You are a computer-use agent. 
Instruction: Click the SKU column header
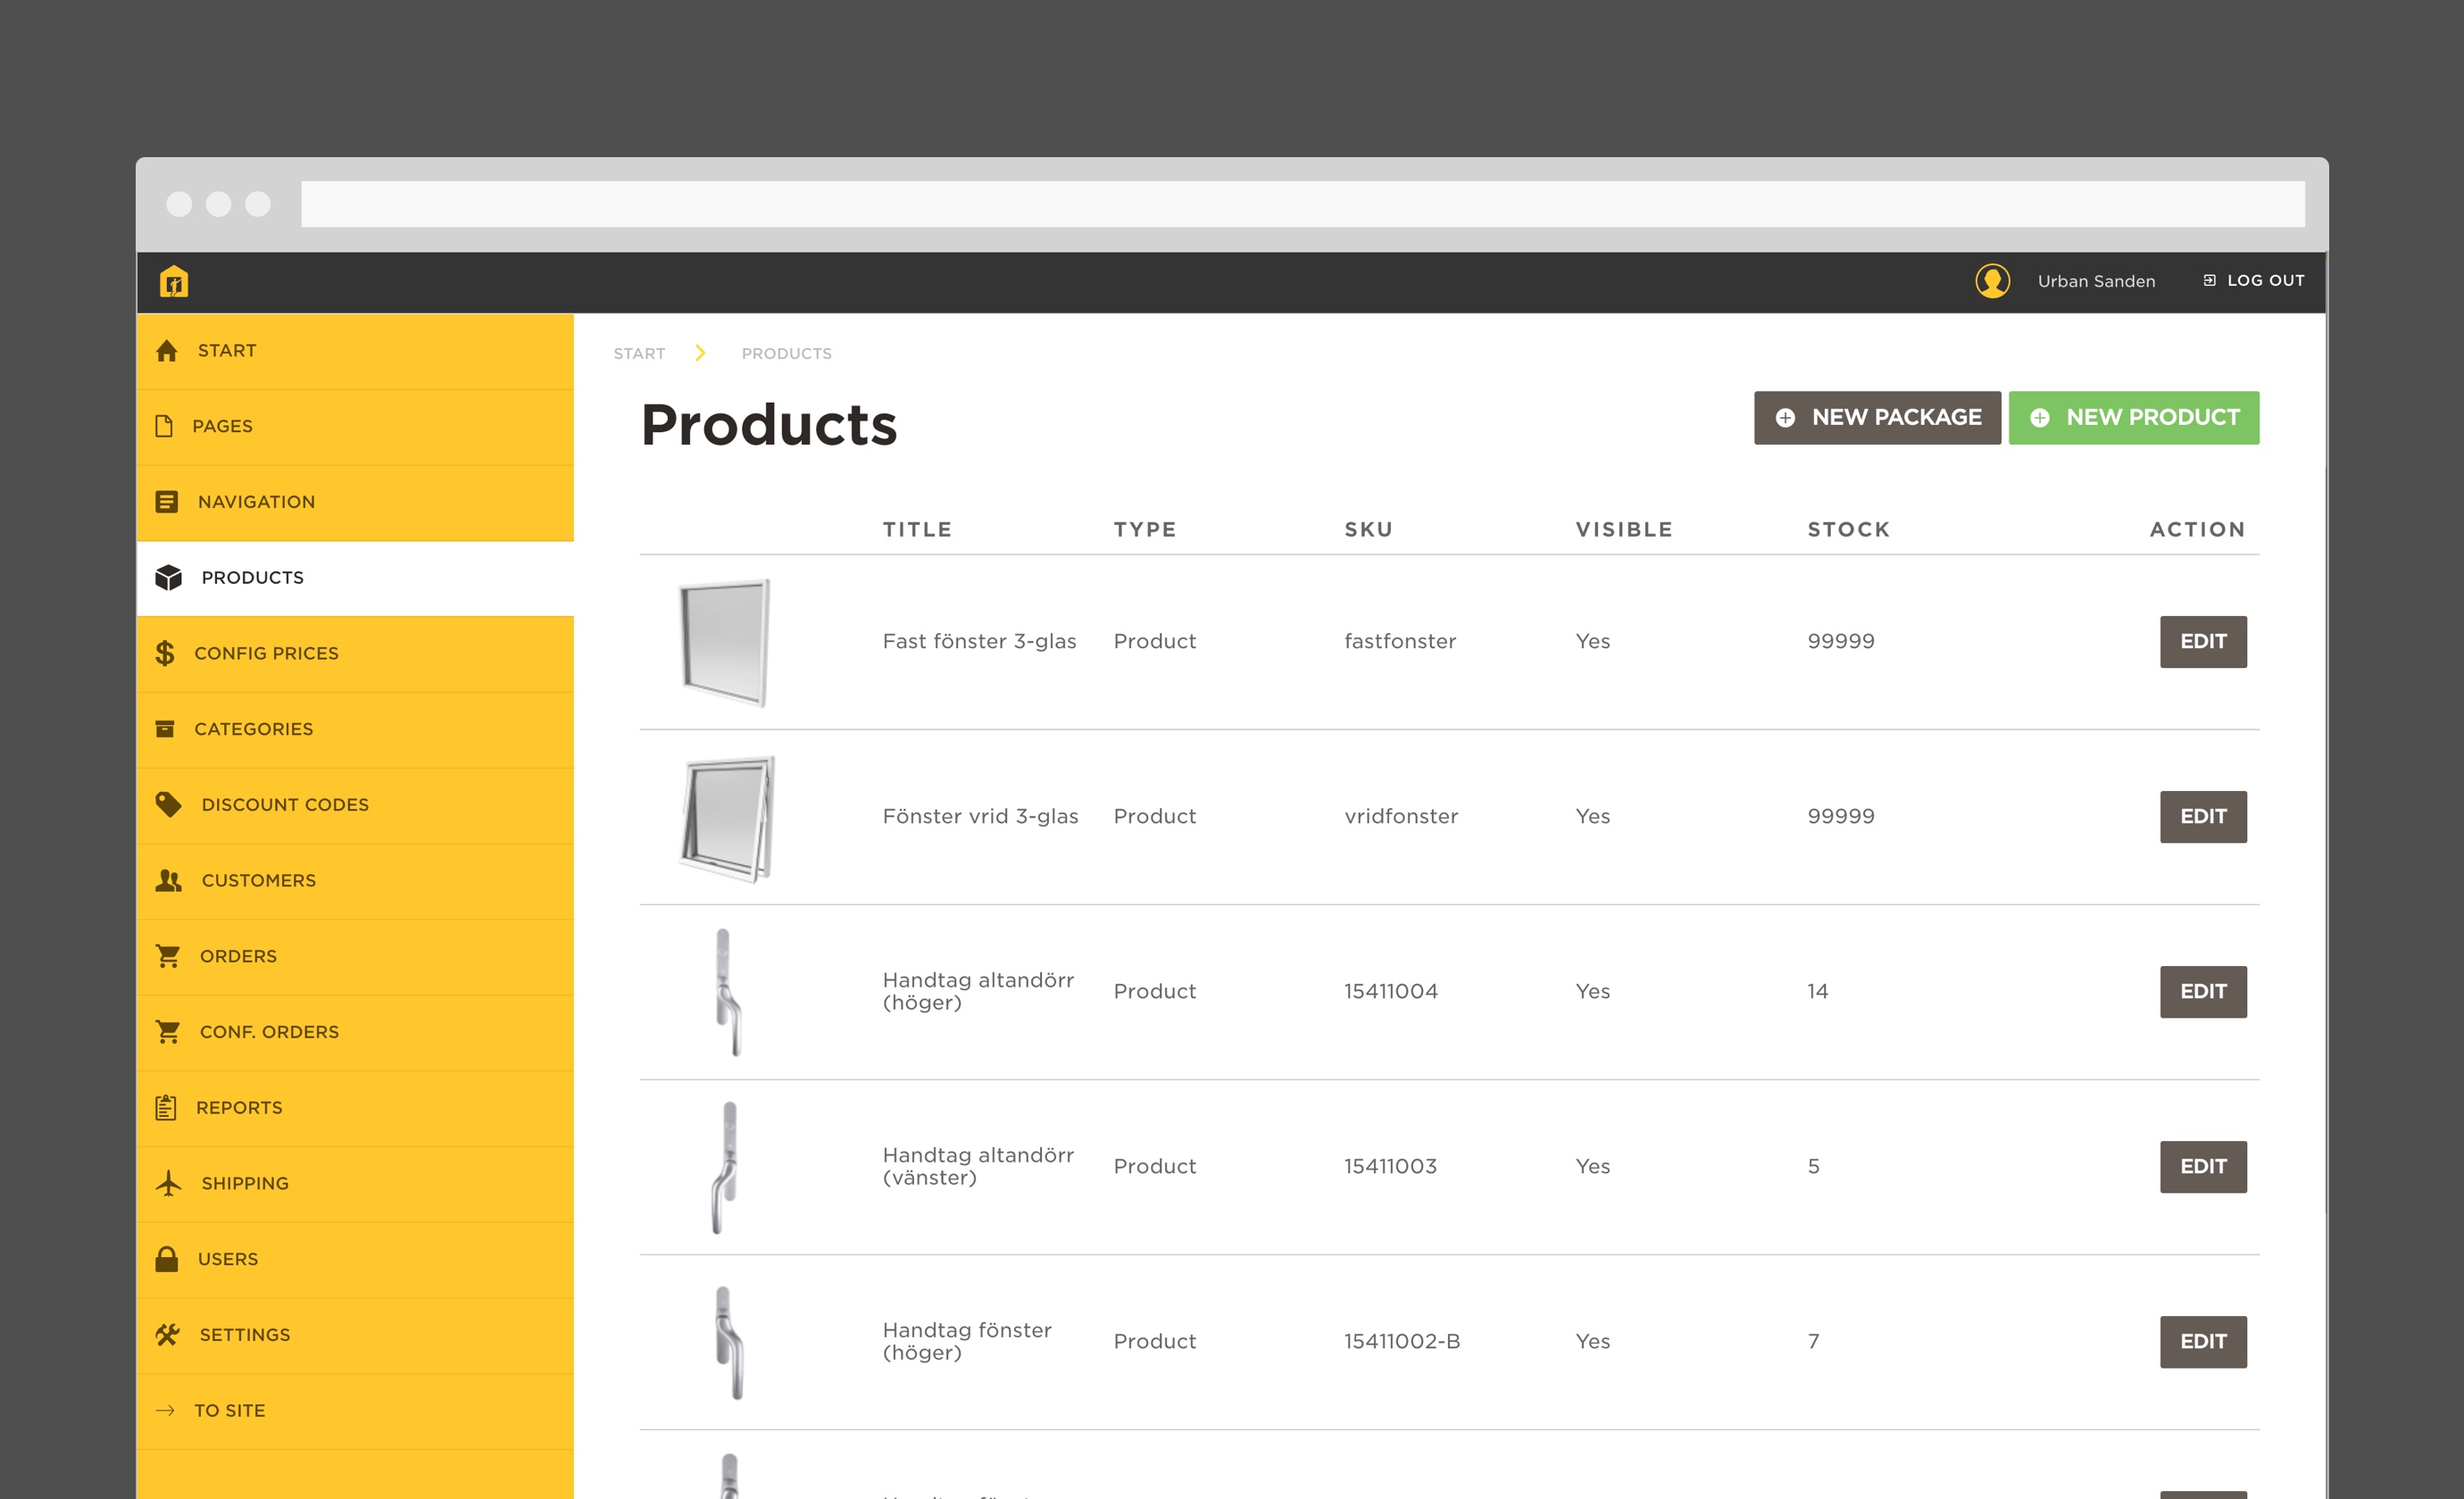point(1368,530)
